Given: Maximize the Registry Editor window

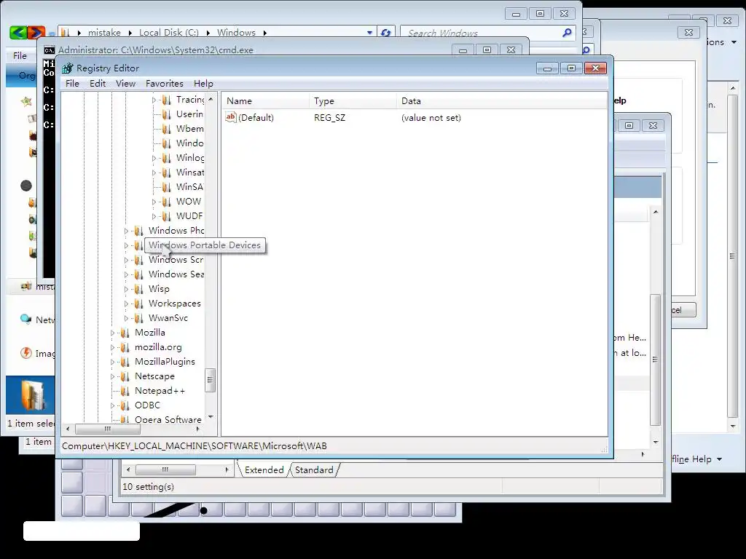Looking at the screenshot, I should (571, 68).
